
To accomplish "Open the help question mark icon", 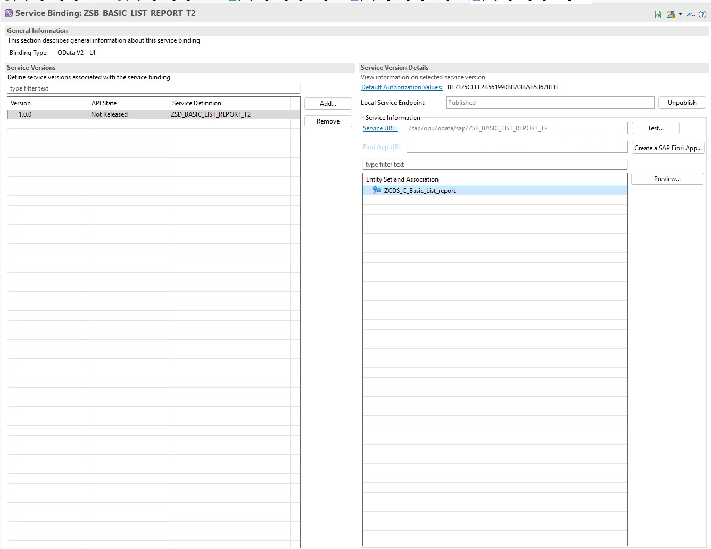I will (x=702, y=14).
